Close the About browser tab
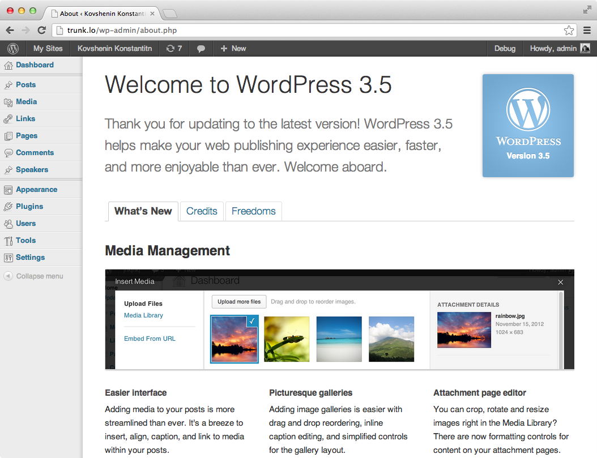 [x=152, y=14]
